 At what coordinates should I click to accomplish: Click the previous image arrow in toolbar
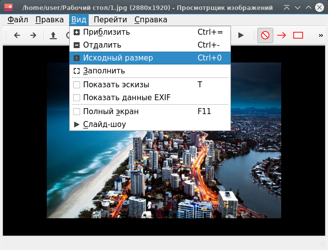point(17,35)
